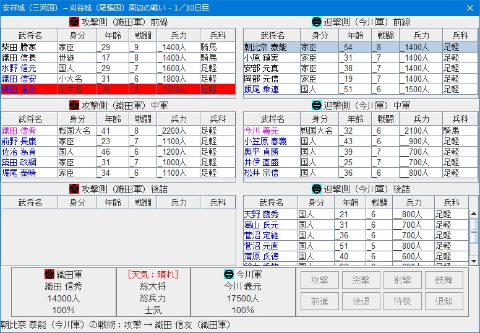Click the Oda crest beside 攻撃側 前線 title
This screenshot has height=333, width=480.
[x=74, y=22]
